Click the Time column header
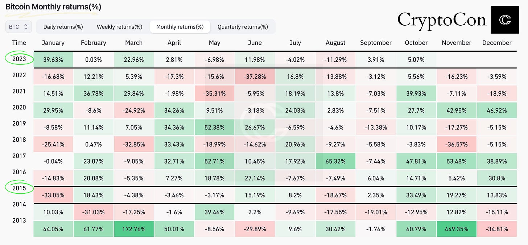The image size is (528, 245). click(19, 43)
